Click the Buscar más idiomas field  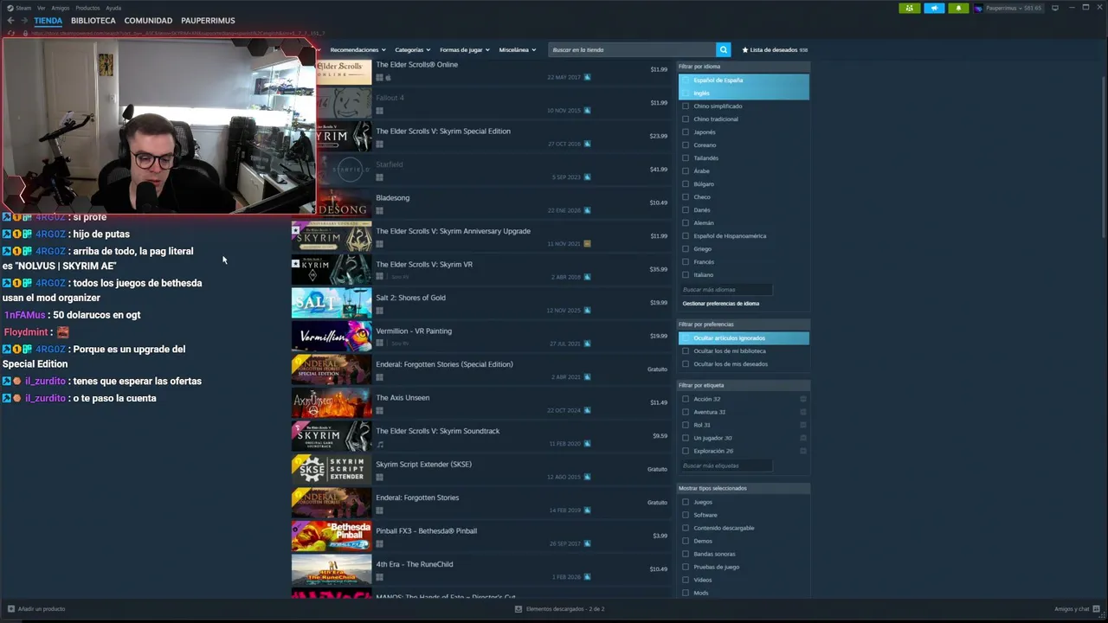[x=726, y=290]
